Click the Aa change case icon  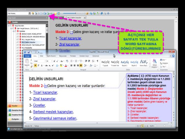[x=62, y=61]
